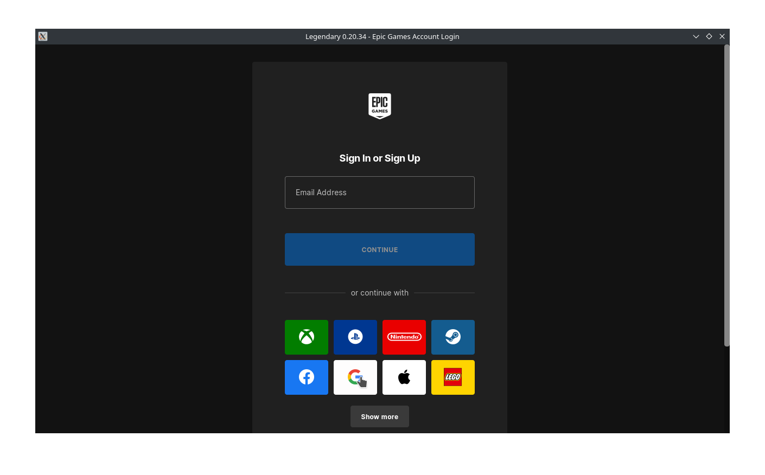Select the Steam login icon

tap(453, 337)
